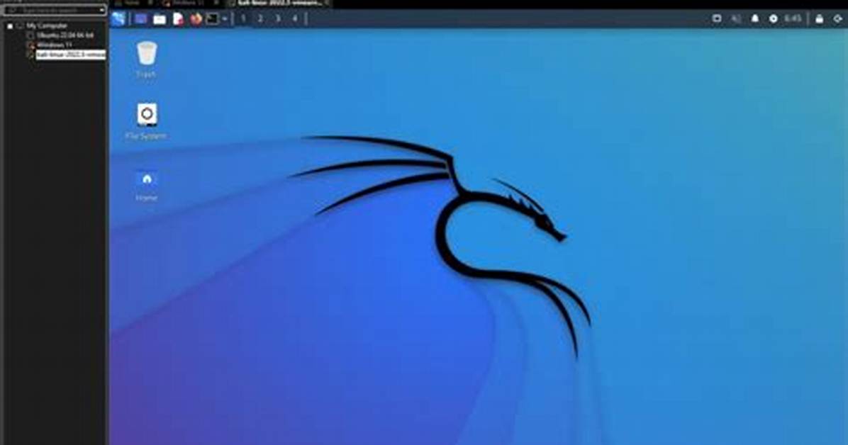Image resolution: width=848 pixels, height=445 pixels.
Task: Click the show desktop panel icon
Action: tap(140, 19)
